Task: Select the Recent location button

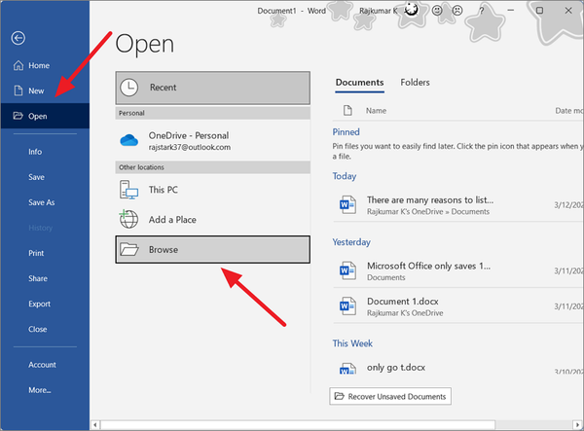Action: coord(212,88)
